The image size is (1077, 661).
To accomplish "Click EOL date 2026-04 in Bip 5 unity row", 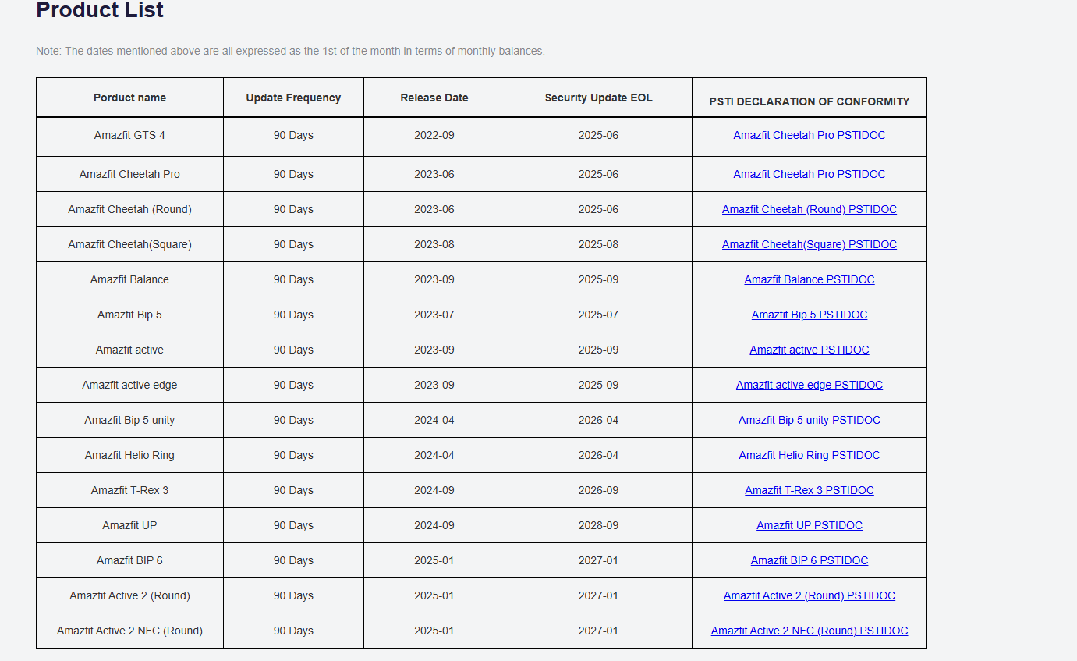I will coord(598,420).
